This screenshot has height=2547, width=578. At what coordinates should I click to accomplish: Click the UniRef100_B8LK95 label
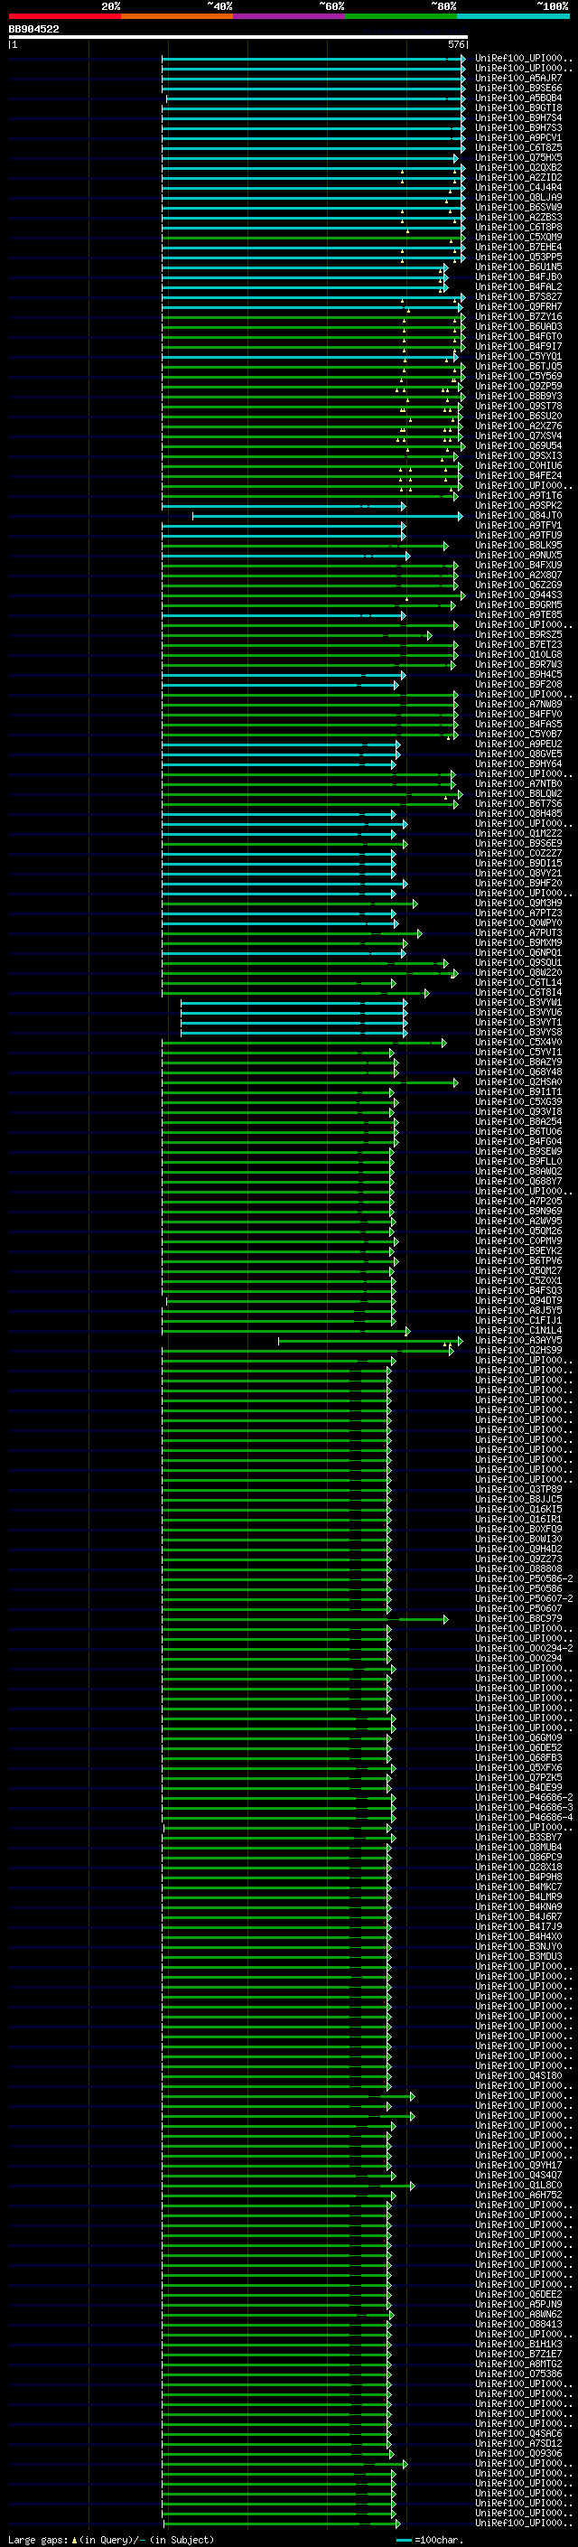click(518, 545)
